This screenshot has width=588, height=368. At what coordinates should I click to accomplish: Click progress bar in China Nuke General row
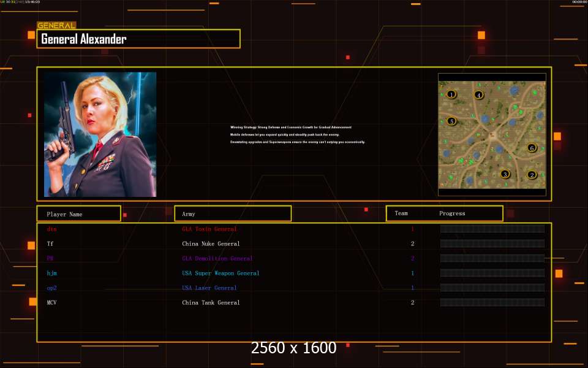click(492, 243)
